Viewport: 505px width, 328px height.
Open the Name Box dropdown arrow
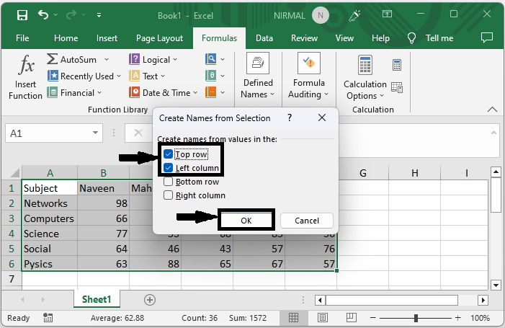(x=97, y=133)
